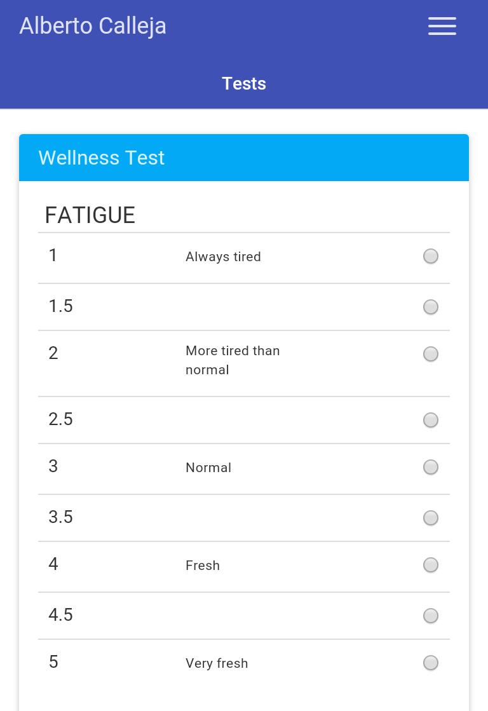The image size is (488, 711).
Task: Choose the Very fresh (5) radio button
Action: [x=431, y=663]
